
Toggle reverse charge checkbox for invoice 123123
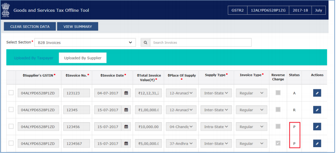point(278,93)
